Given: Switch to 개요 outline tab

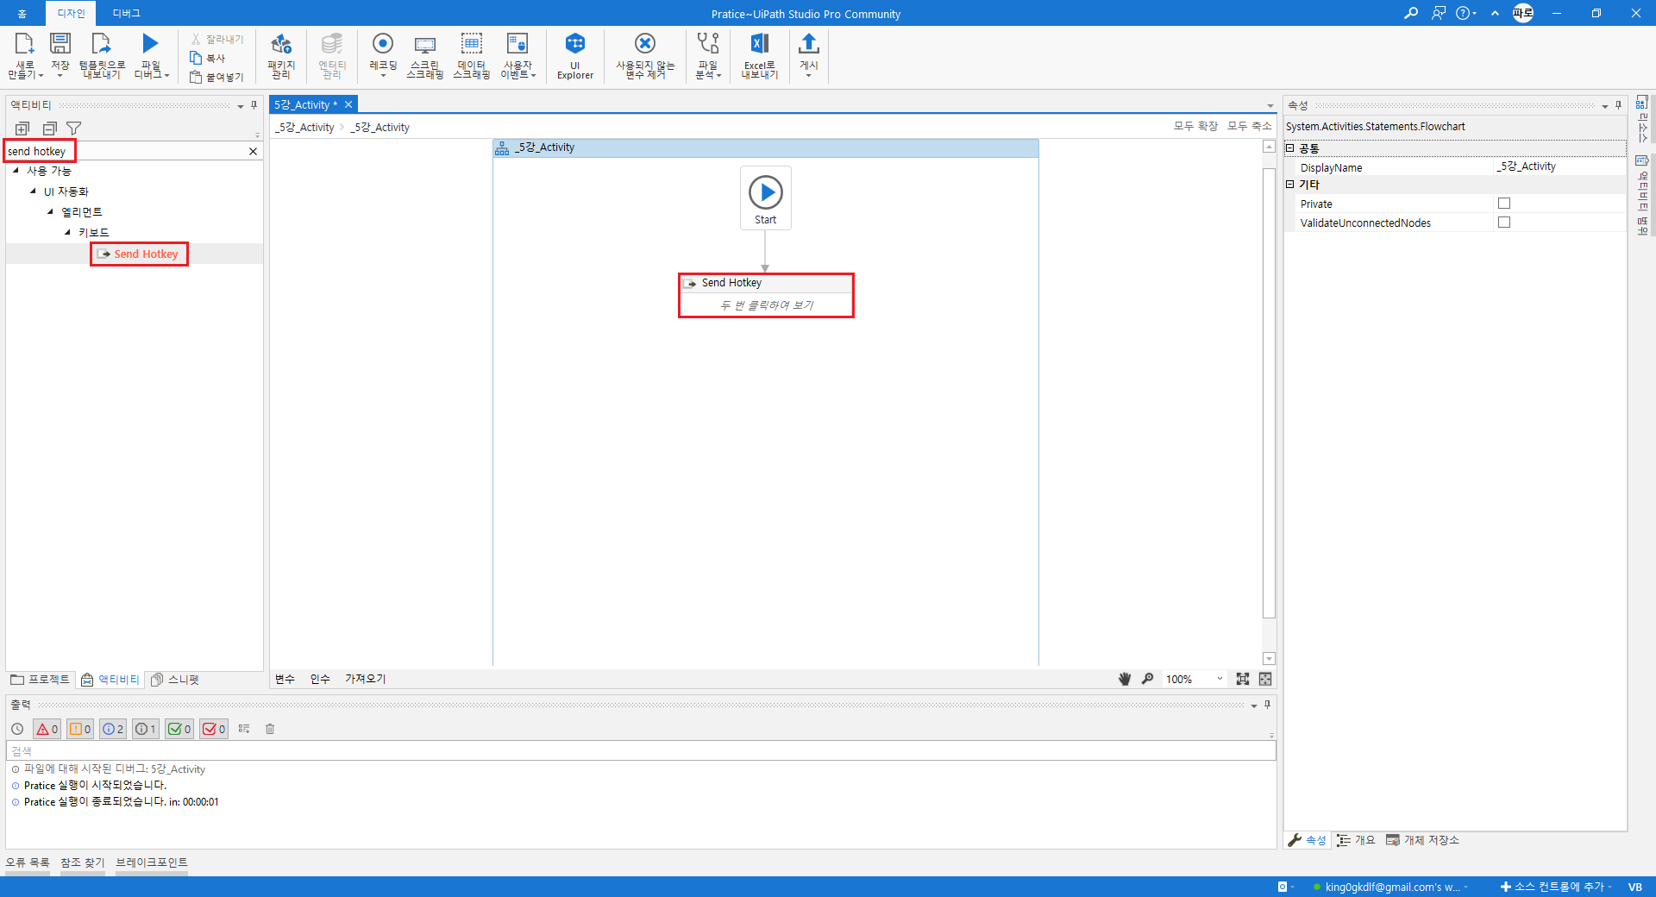Looking at the screenshot, I should point(1356,840).
